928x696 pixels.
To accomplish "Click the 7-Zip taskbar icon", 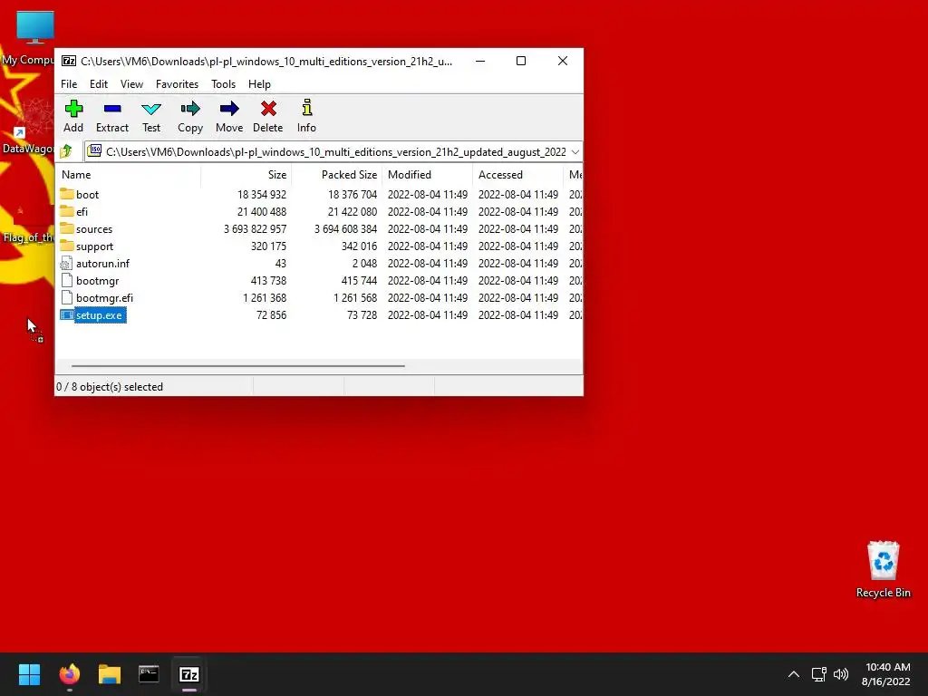I will (189, 674).
